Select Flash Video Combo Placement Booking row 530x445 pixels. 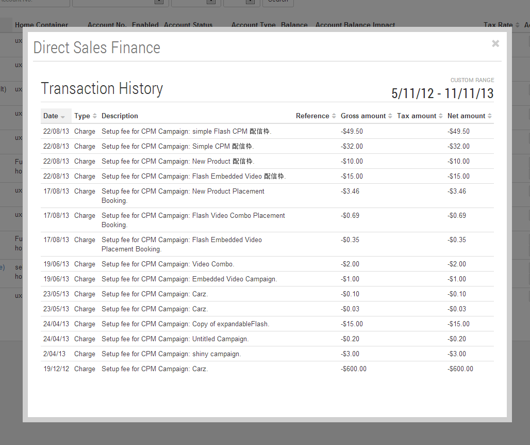[267, 220]
